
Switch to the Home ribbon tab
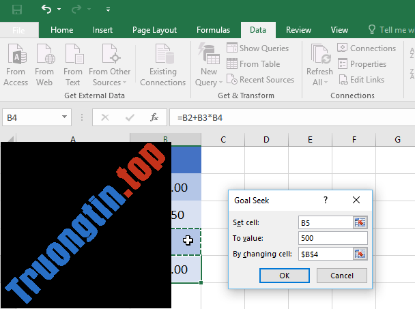[x=61, y=30]
